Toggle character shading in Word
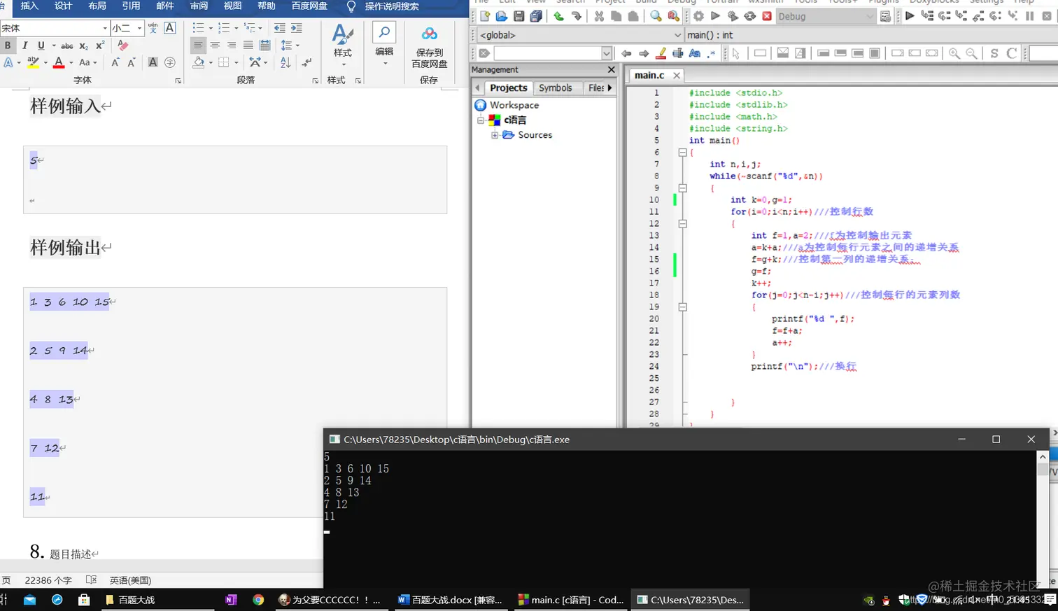The image size is (1058, 611). [153, 62]
